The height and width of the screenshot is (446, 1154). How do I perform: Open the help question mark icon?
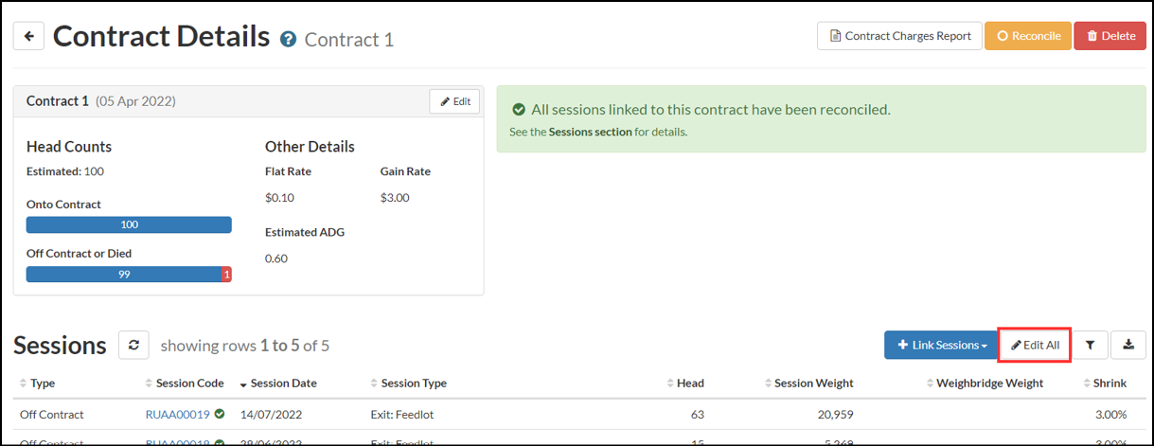[288, 40]
